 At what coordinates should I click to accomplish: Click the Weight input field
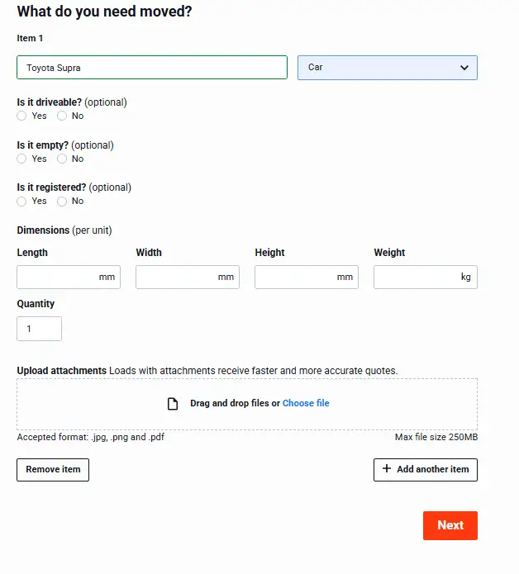point(426,278)
